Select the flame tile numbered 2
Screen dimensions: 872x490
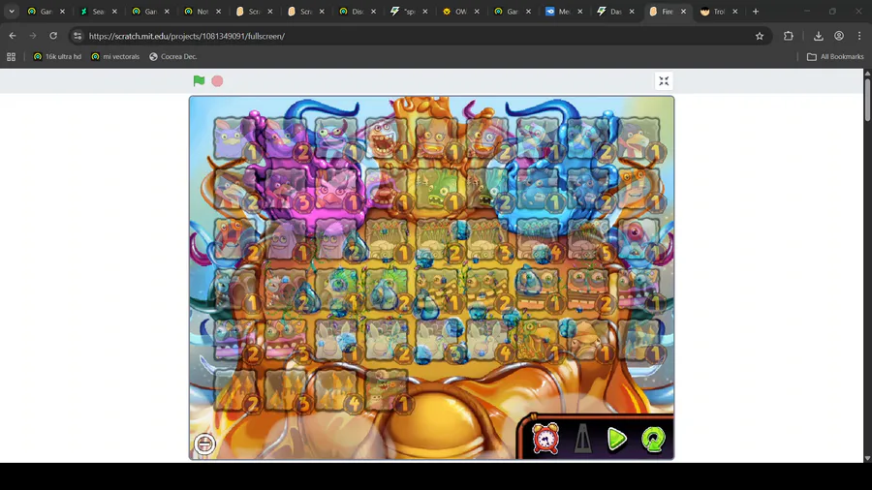[236, 390]
